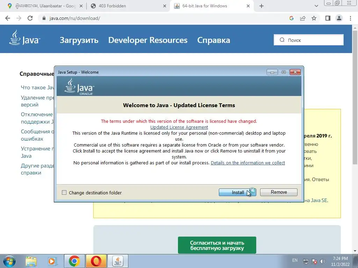Open Opera browser from taskbar
This screenshot has height=268, width=358.
pyautogui.click(x=96, y=261)
